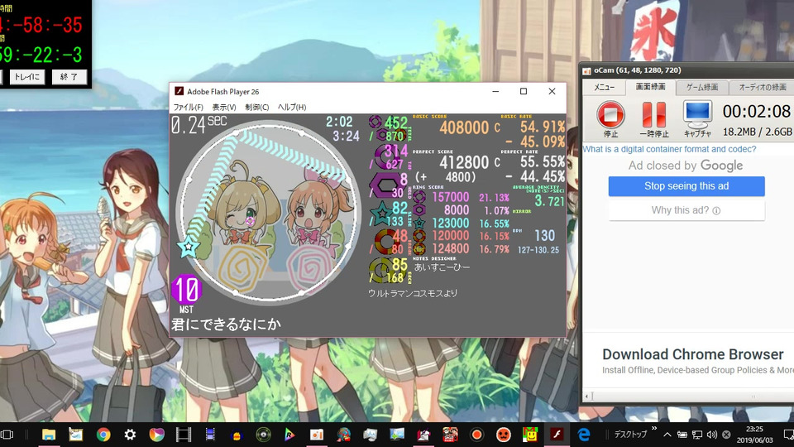This screenshot has height=447, width=794.
Task: Click the 一時停止 pause icon in oCam
Action: (653, 114)
